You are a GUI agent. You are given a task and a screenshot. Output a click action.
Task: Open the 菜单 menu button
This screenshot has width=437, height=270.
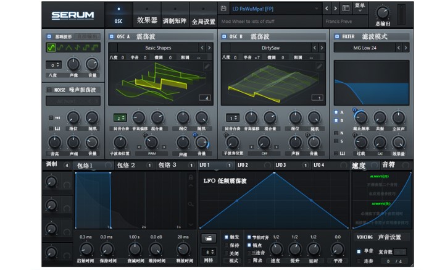[360, 7]
